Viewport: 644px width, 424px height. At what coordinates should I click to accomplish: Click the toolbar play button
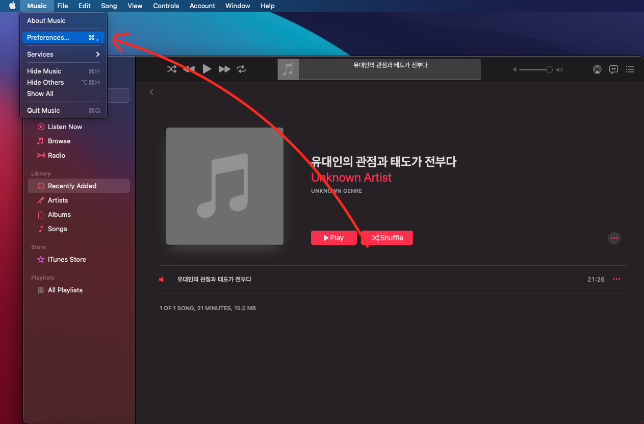click(207, 69)
